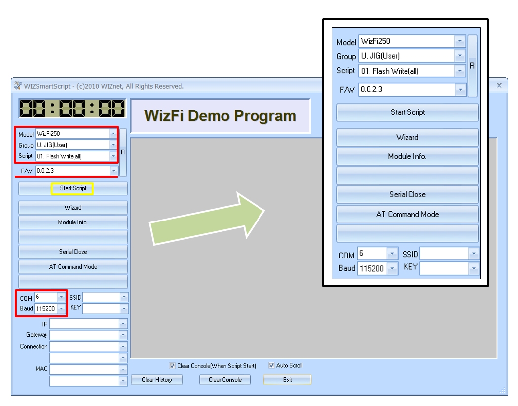Click the gray console output area
518x406 pixels.
(x=314, y=248)
